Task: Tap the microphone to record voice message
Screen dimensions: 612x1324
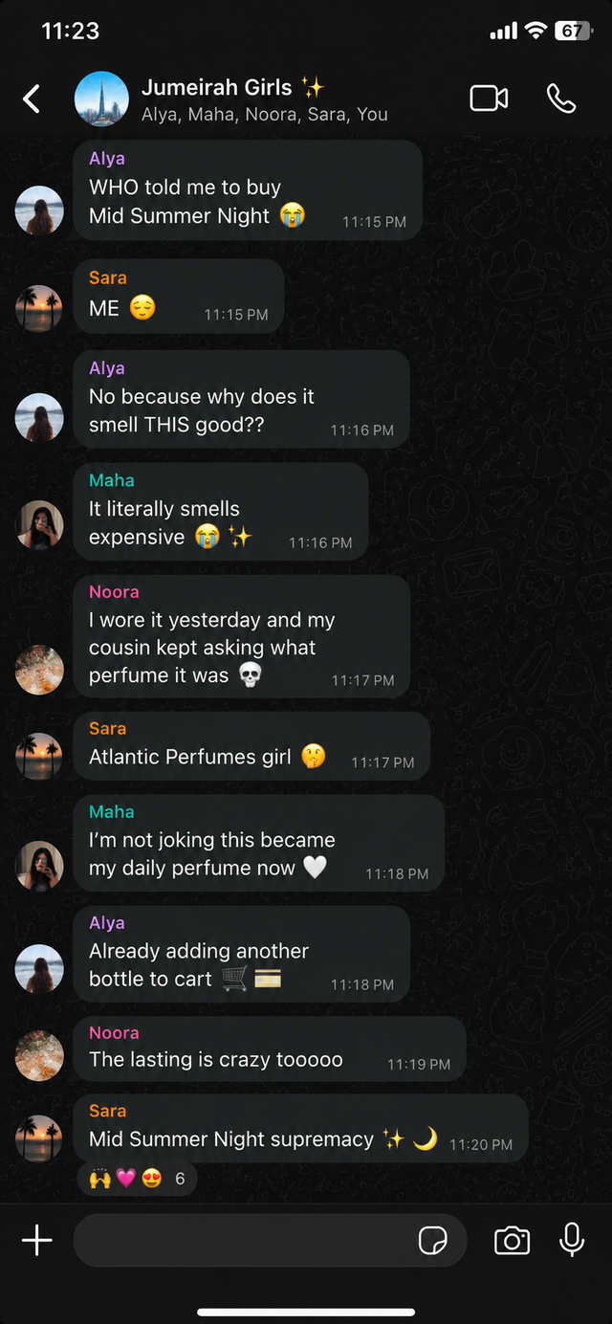Action: (x=572, y=1240)
